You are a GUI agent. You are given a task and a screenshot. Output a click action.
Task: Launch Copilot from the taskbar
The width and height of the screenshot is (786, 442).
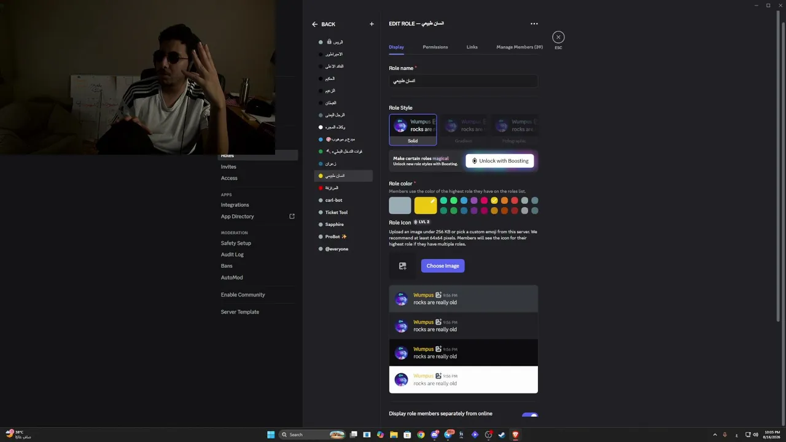point(380,435)
